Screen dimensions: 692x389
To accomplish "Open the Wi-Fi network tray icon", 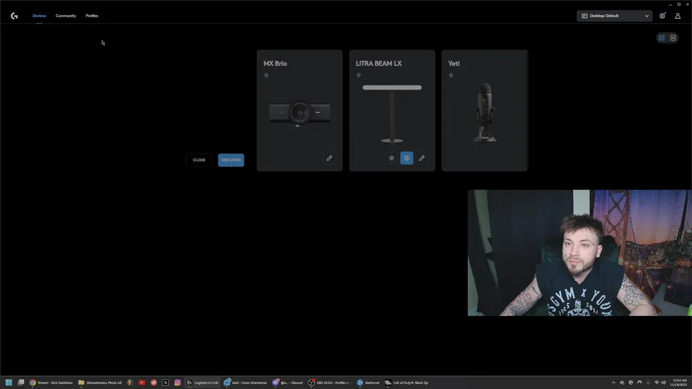I will tap(656, 383).
